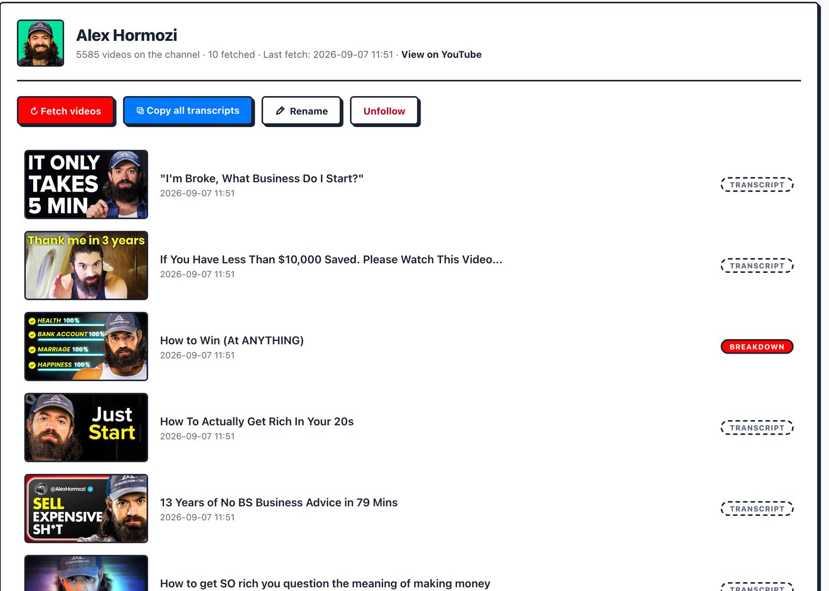Open title "How to get SO rich you question"
The height and width of the screenshot is (591, 829).
(x=325, y=584)
